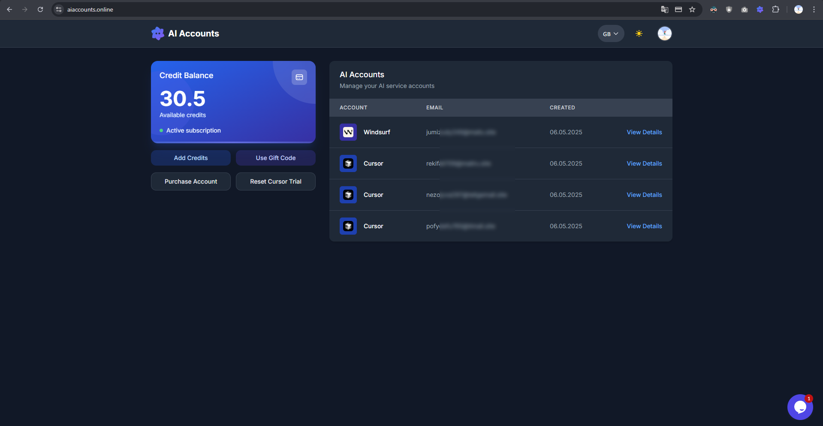Click the Cursor icon in rekif row
The width and height of the screenshot is (823, 426).
coord(348,163)
